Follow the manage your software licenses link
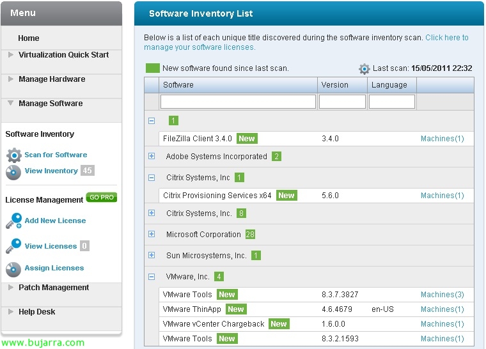The image size is (486, 349). [200, 47]
